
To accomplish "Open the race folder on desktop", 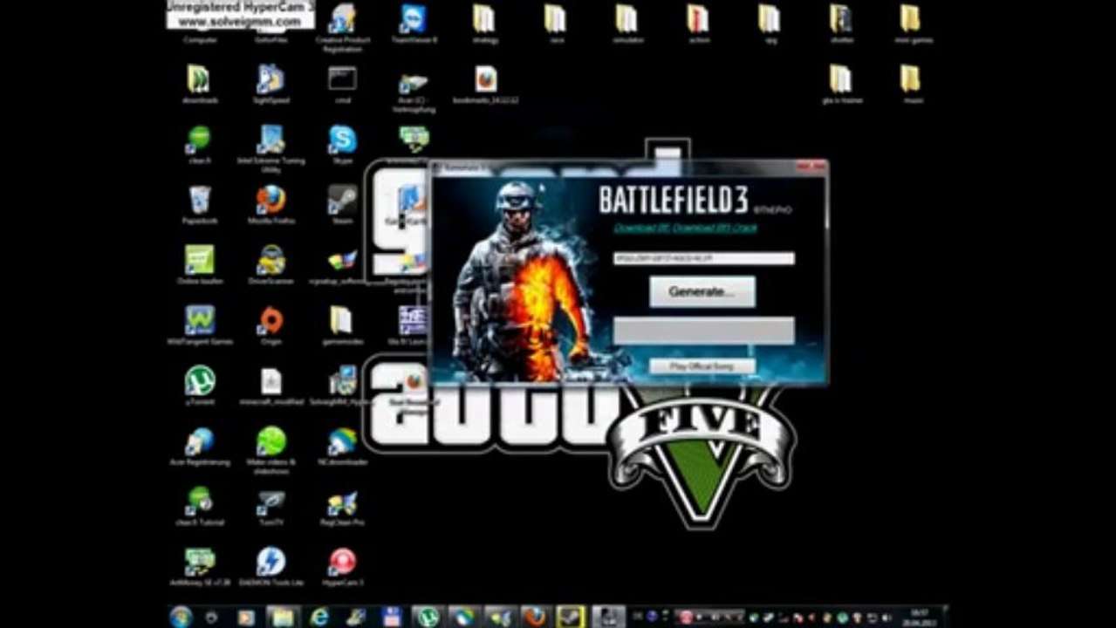I will (x=556, y=24).
